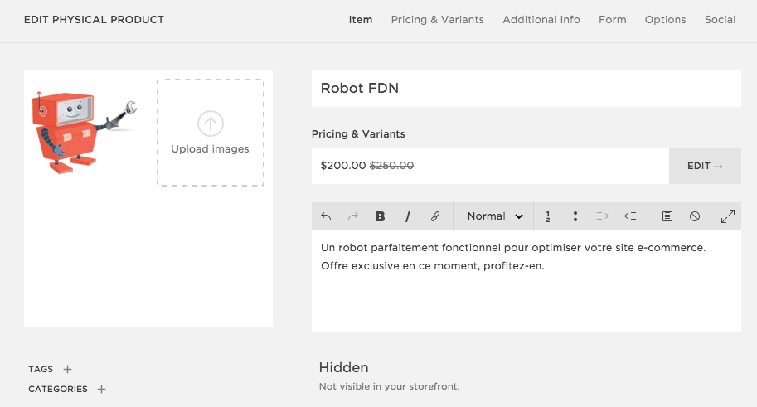Create a numbered list
This screenshot has width=757, height=407.
point(548,216)
